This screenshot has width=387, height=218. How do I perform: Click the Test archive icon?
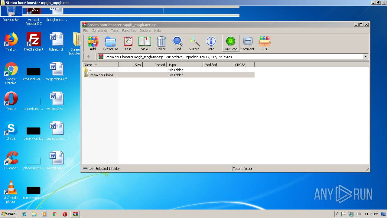click(x=128, y=43)
